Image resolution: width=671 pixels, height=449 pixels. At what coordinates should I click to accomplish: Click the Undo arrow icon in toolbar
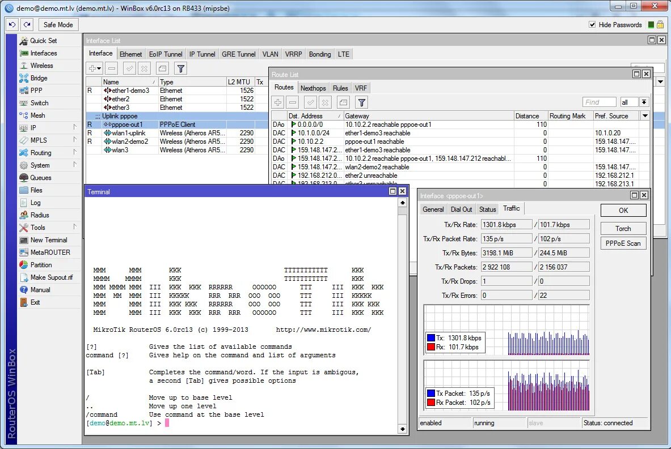tap(12, 25)
